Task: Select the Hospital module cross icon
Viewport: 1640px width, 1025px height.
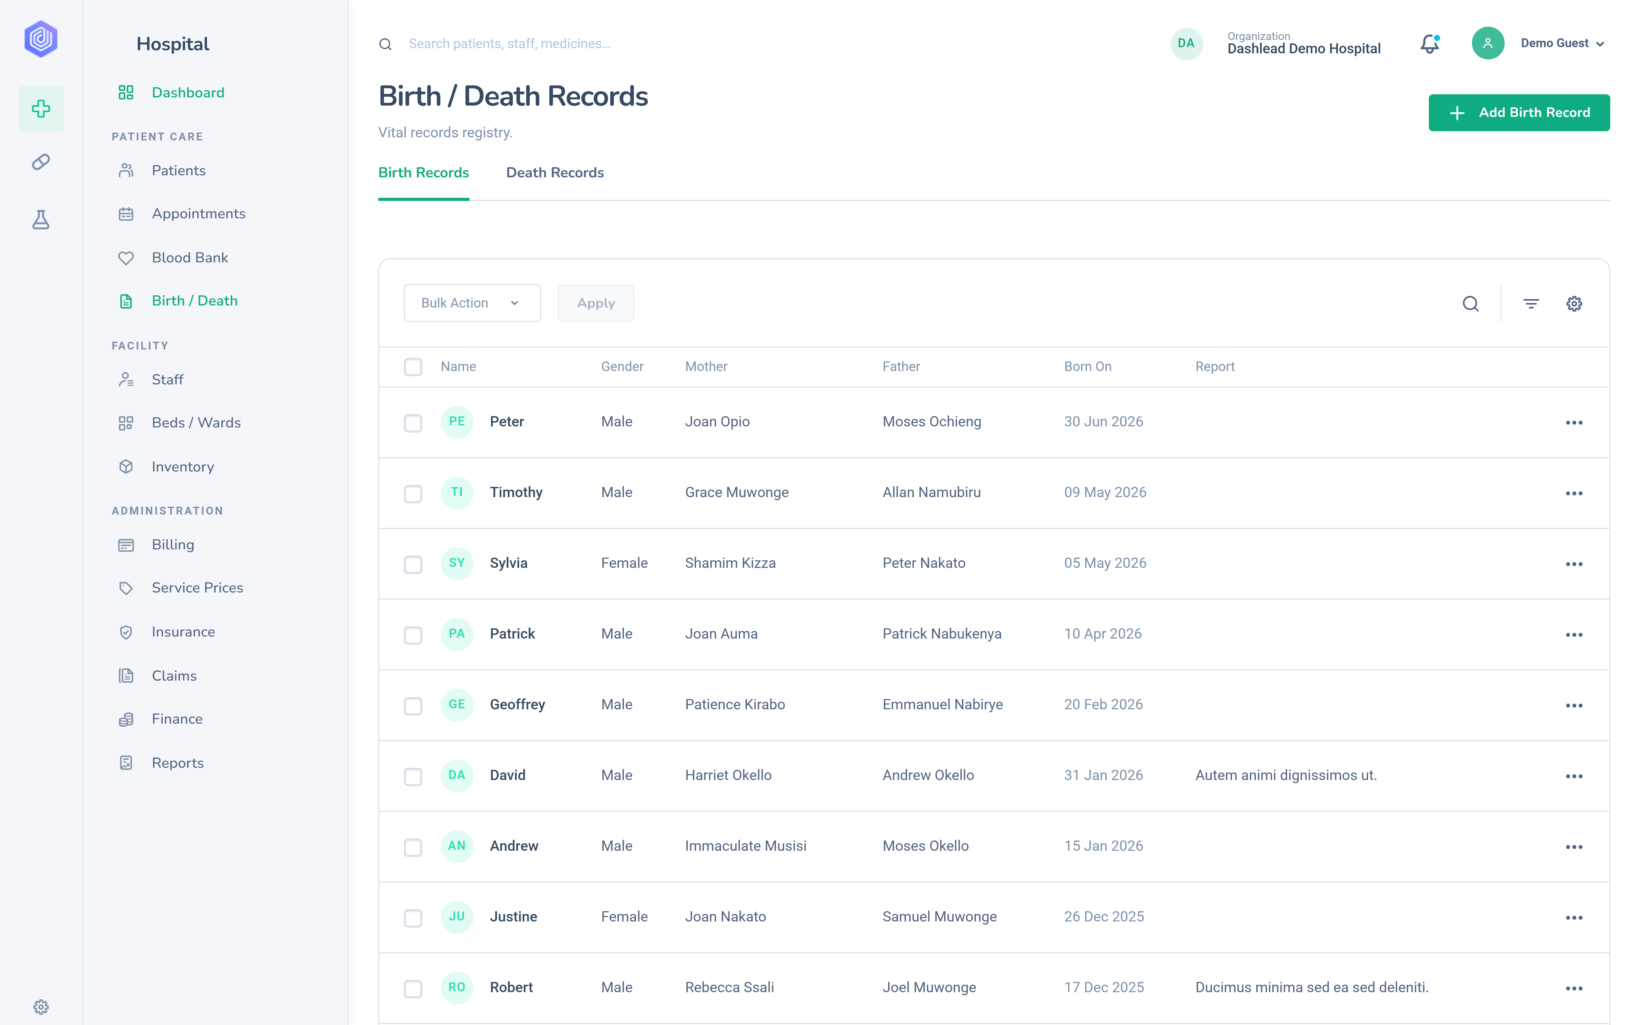Action: (x=41, y=108)
